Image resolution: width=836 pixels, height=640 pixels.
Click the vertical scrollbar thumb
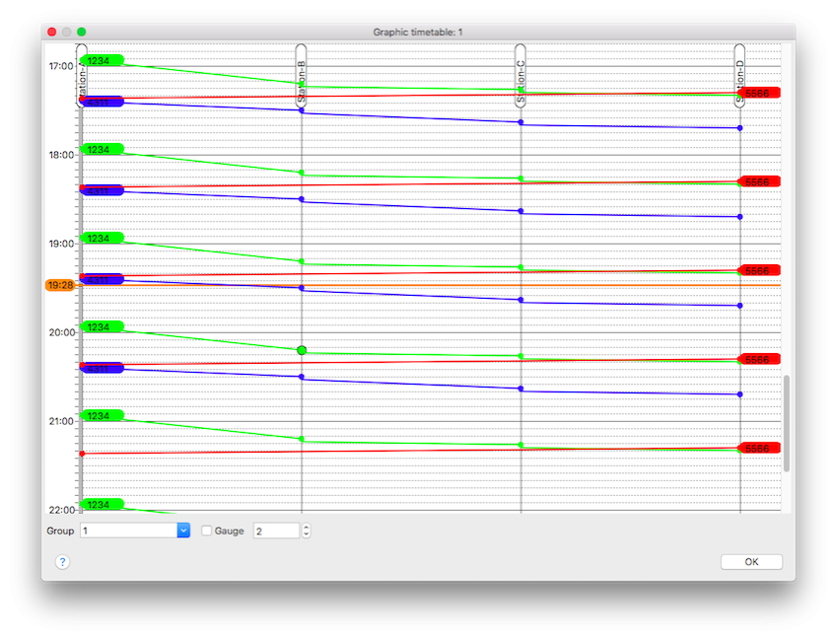click(786, 424)
